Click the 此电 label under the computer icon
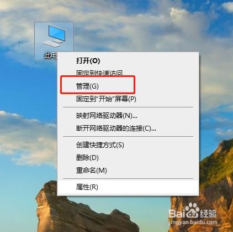 coord(50,55)
